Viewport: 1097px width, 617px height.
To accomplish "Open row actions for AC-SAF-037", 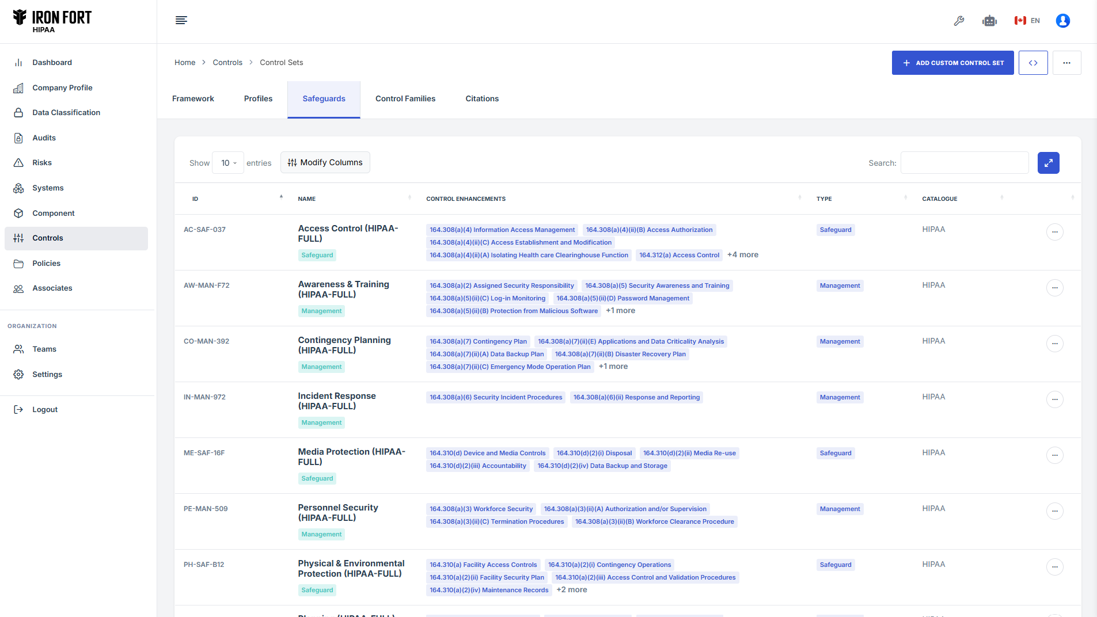I will tap(1054, 232).
